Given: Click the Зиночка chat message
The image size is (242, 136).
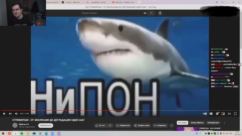Looking at the screenshot, I should (x=228, y=87).
